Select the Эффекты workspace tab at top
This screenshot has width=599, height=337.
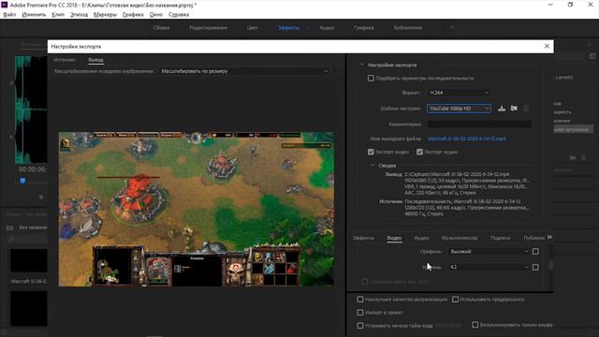click(x=289, y=28)
